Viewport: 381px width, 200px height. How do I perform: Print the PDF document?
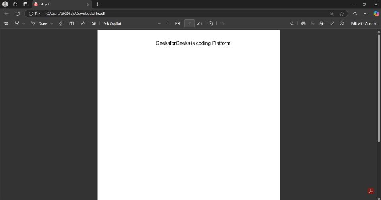pos(303,23)
